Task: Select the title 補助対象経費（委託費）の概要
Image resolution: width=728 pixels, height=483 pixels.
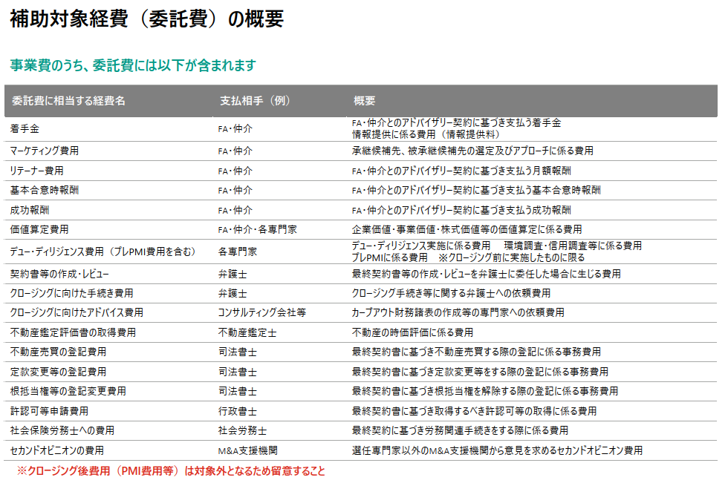Action: pos(147,19)
